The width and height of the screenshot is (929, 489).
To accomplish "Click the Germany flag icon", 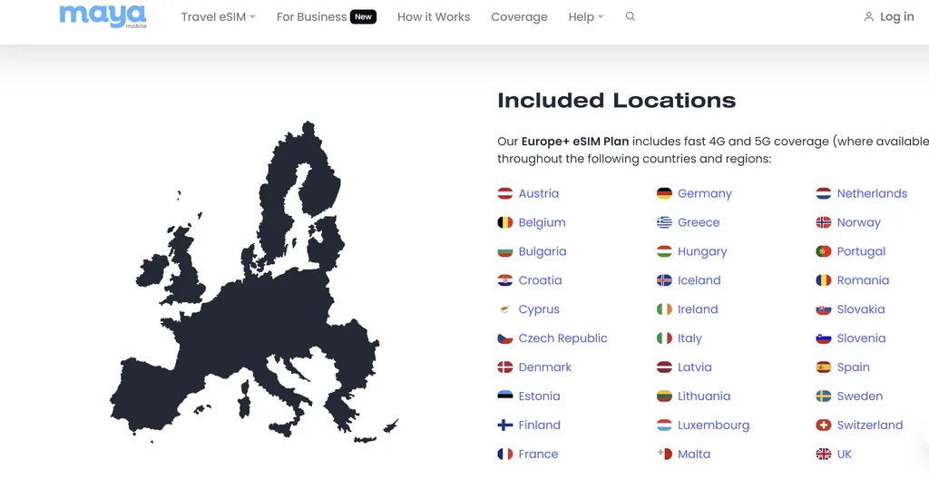I will [x=664, y=193].
